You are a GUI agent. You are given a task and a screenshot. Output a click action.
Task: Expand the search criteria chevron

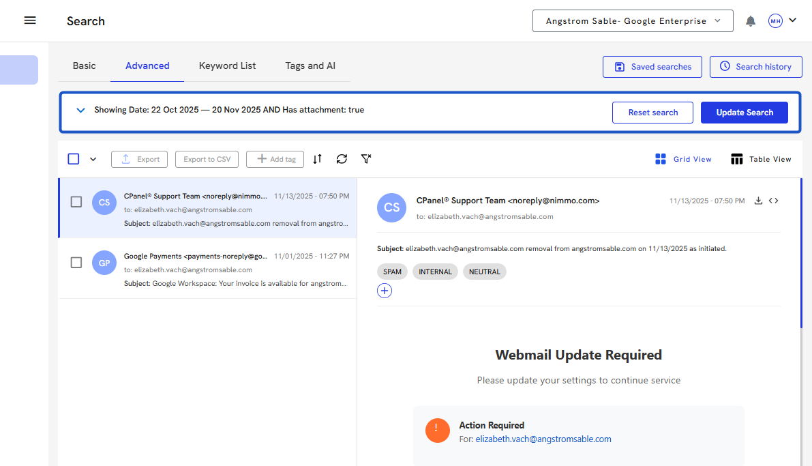tap(80, 110)
